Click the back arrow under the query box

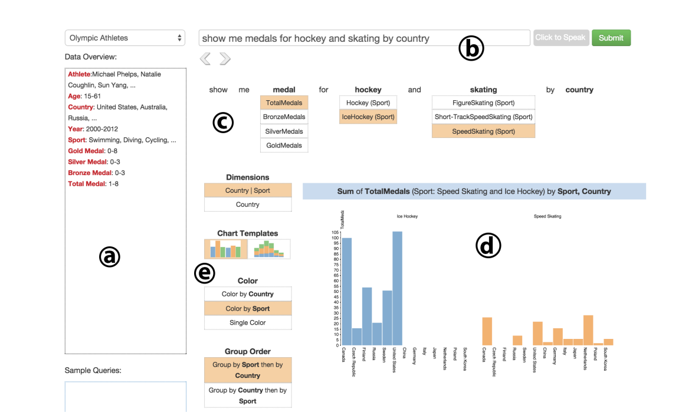click(205, 58)
